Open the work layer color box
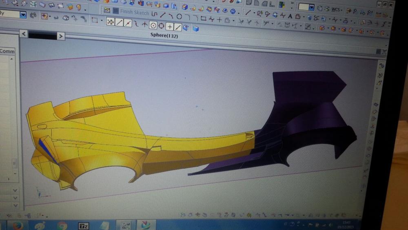The width and height of the screenshot is (408, 230). [304, 7]
